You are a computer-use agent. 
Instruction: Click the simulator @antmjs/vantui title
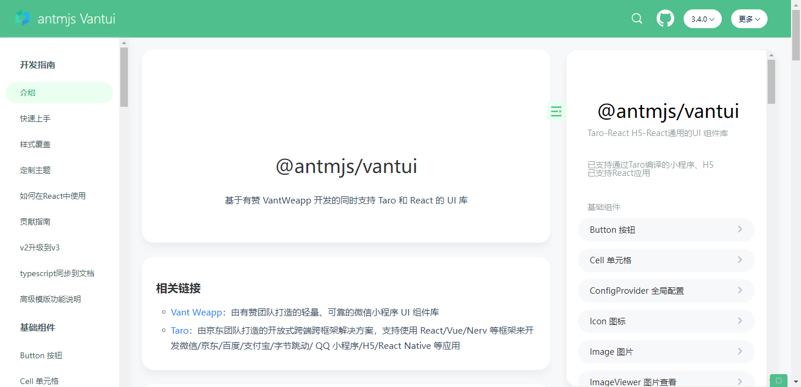click(668, 111)
